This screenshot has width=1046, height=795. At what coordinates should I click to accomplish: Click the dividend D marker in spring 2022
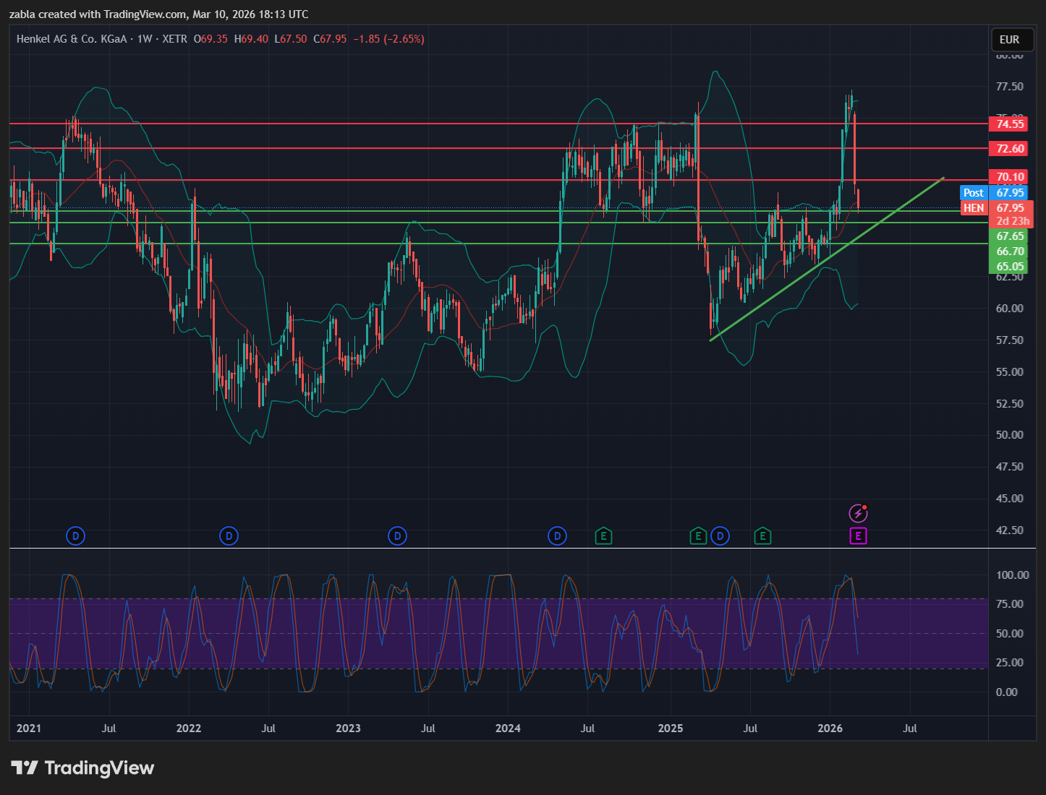(x=229, y=536)
